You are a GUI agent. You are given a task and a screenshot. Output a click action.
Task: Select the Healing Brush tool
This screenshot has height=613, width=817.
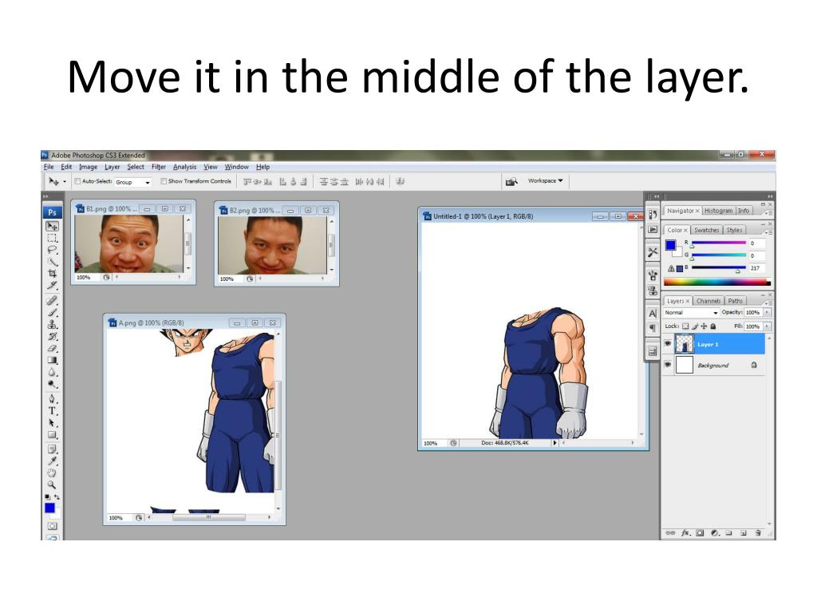52,300
